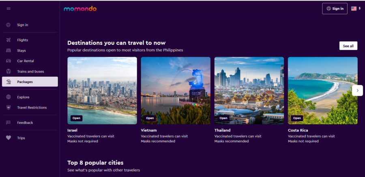The height and width of the screenshot is (177, 365).
Task: Click the Trains and buses icon
Action: 9,71
